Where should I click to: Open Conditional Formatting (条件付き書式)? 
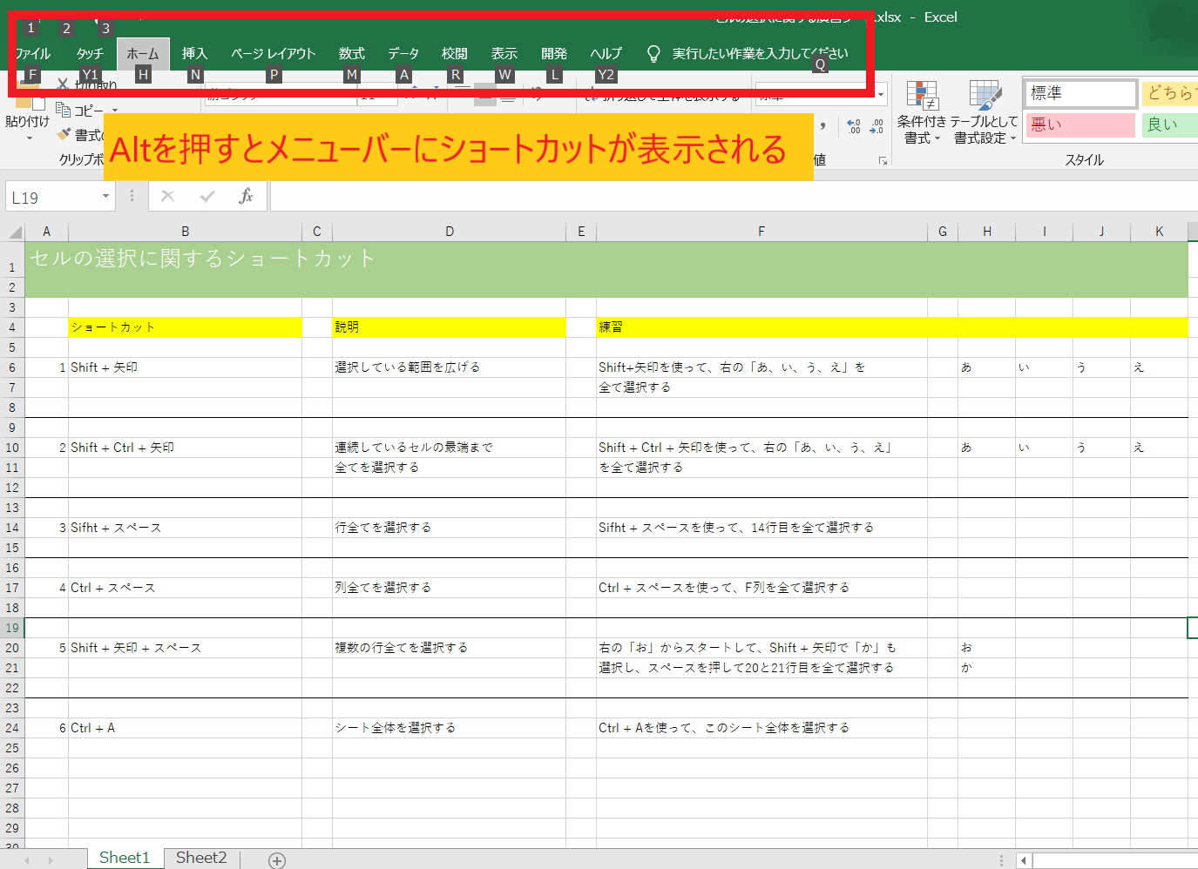[922, 112]
